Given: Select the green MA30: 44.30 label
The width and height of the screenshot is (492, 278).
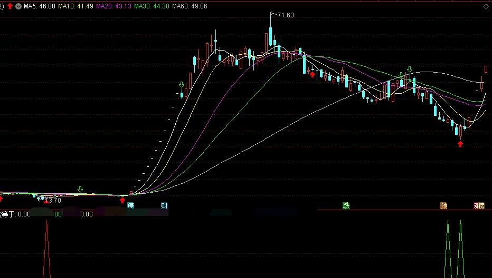Looking at the screenshot, I should [152, 6].
